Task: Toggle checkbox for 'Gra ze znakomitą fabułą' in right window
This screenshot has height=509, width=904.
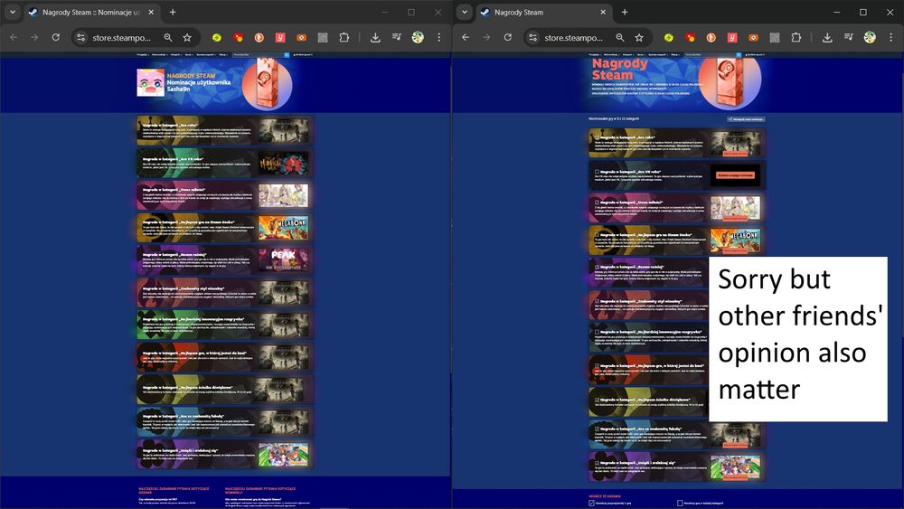Action: point(597,429)
